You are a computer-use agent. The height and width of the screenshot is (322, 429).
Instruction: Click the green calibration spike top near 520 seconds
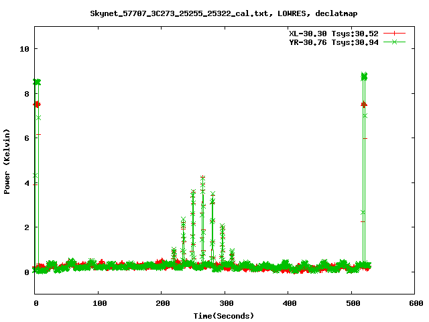point(364,76)
